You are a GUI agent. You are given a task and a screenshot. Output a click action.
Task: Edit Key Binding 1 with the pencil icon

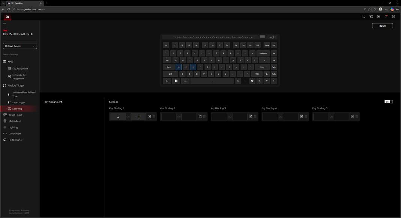pyautogui.click(x=149, y=116)
